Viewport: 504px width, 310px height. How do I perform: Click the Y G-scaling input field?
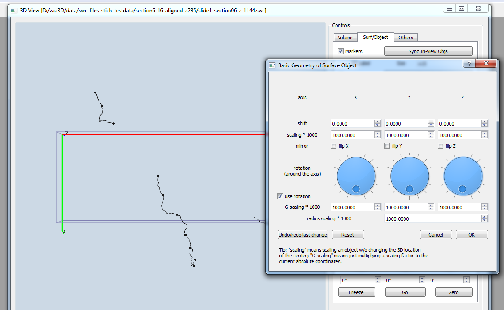[406, 207]
